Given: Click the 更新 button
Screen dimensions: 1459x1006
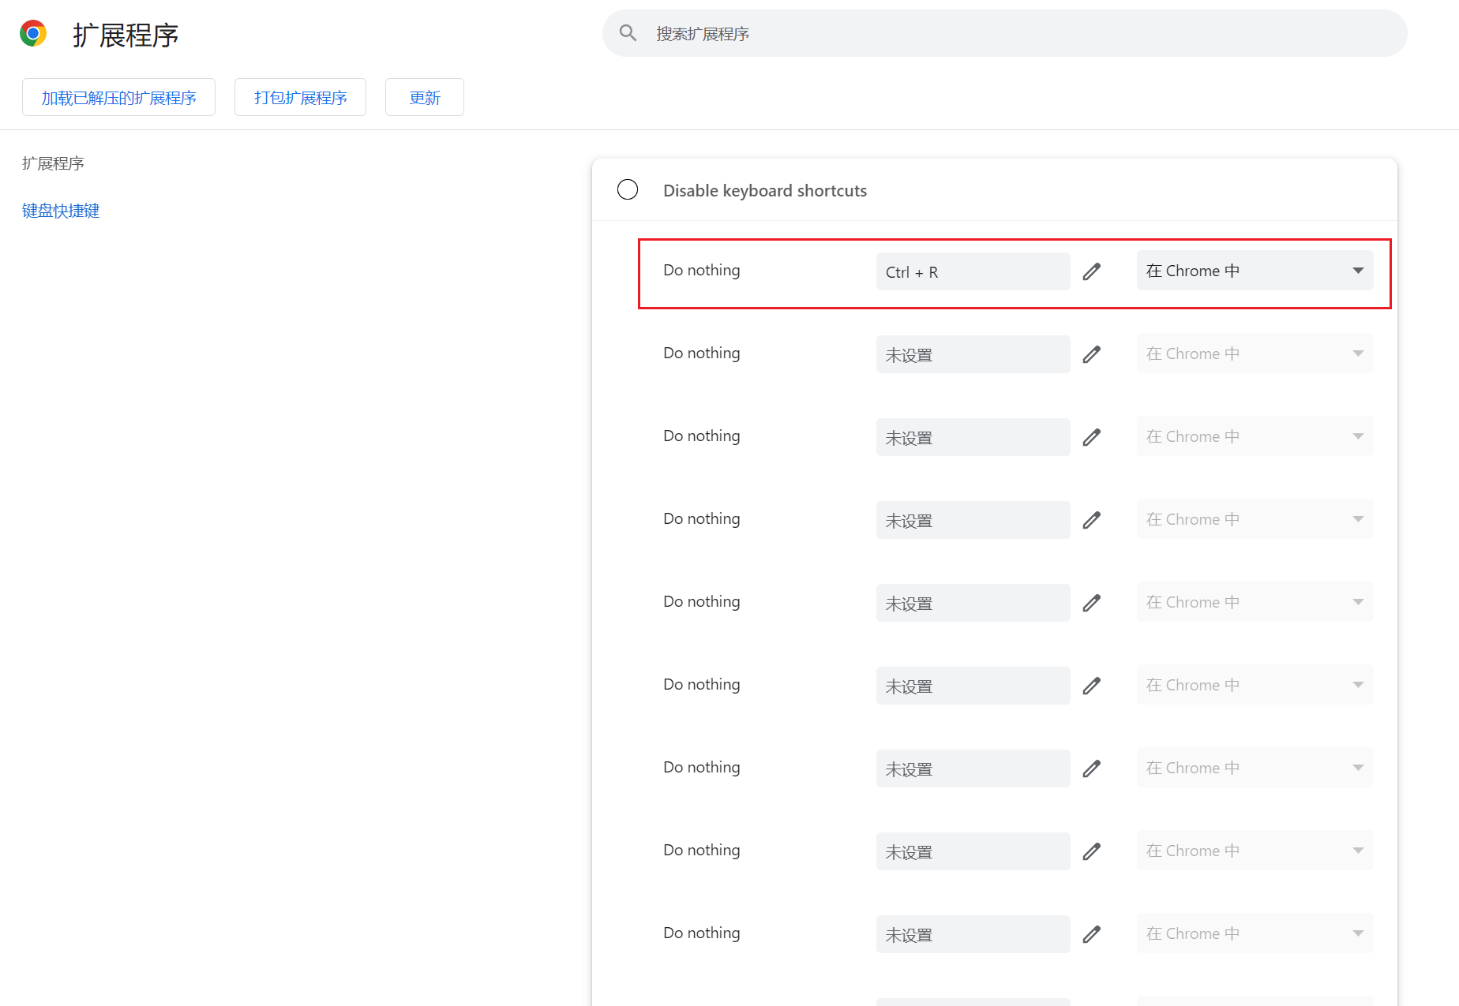Looking at the screenshot, I should pyautogui.click(x=425, y=97).
